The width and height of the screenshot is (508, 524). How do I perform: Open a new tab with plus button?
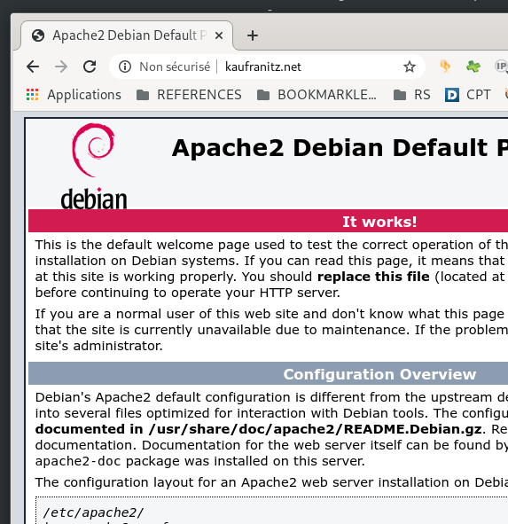(253, 35)
